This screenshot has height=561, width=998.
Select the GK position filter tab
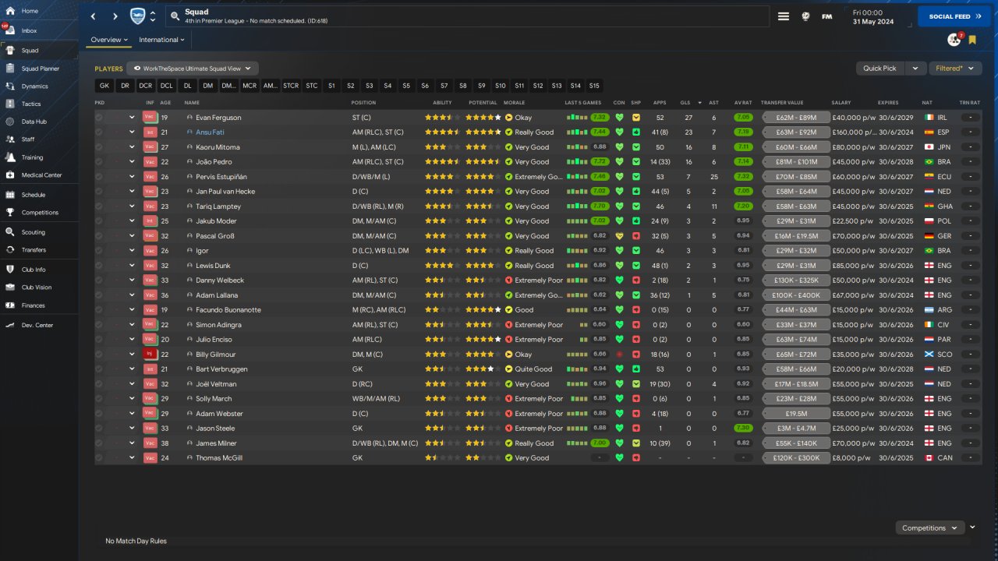point(104,86)
